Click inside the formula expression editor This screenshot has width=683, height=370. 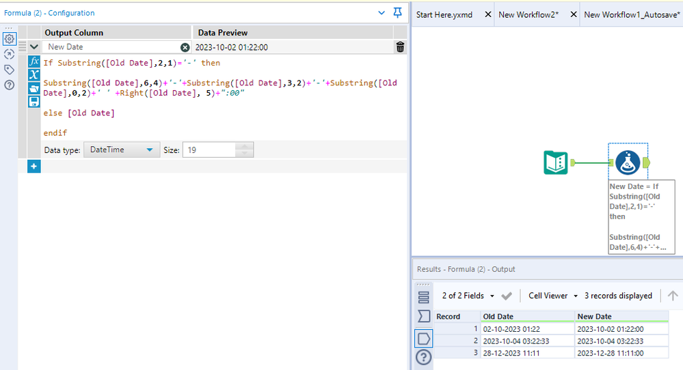coord(223,98)
